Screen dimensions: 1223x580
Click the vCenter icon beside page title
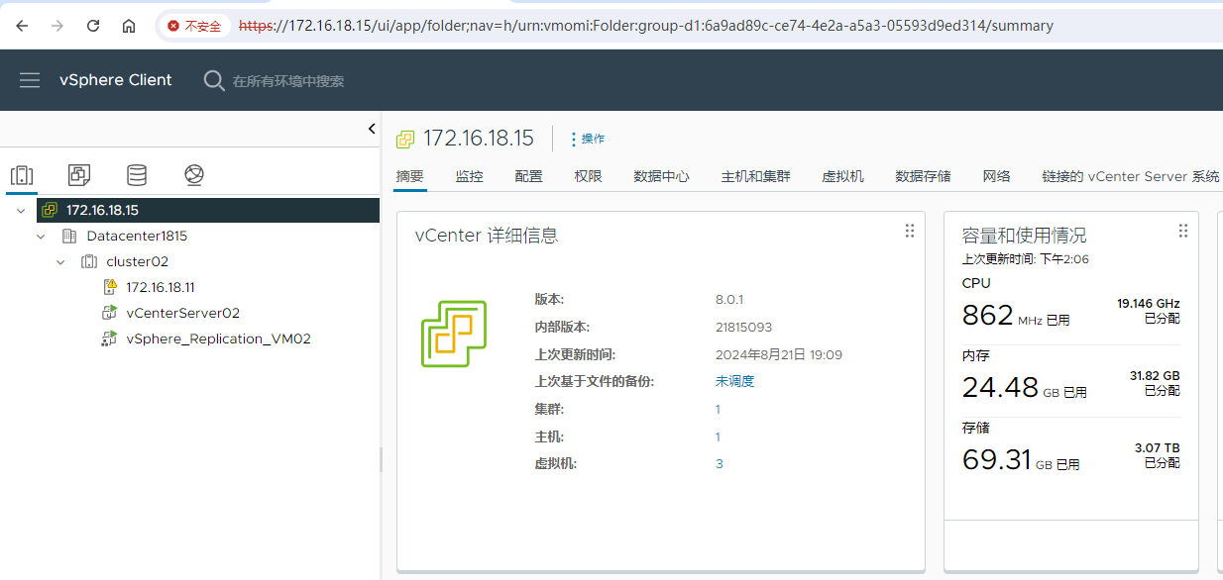pos(404,139)
